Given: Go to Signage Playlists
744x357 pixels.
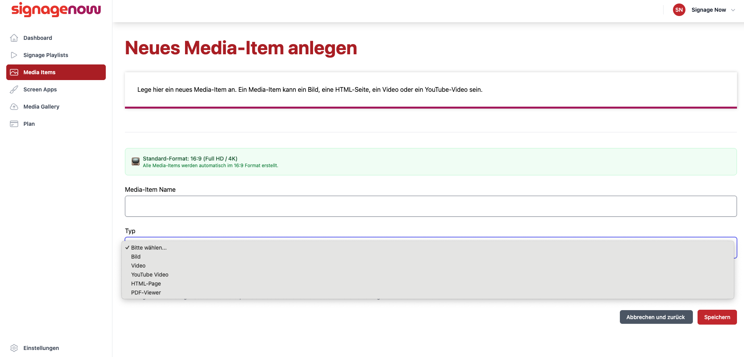Looking at the screenshot, I should 56,55.
